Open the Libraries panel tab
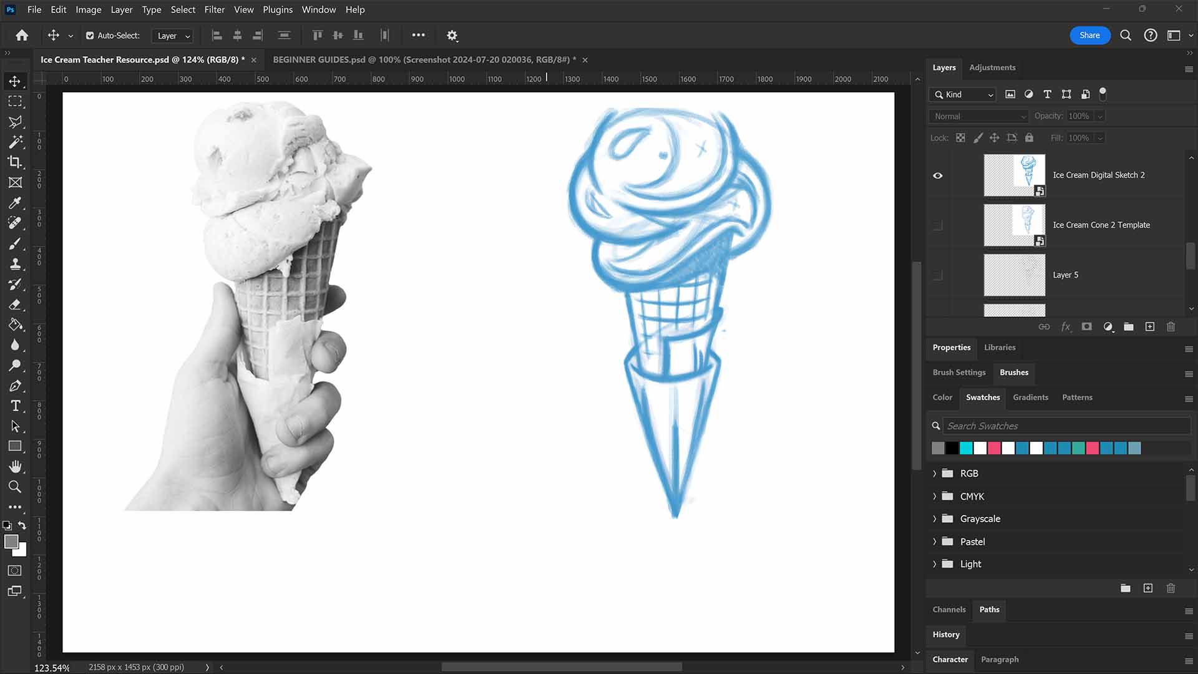The height and width of the screenshot is (674, 1198). 1000,348
